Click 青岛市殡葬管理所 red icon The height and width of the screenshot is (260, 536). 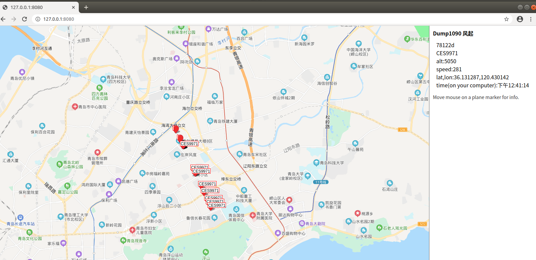point(98,152)
